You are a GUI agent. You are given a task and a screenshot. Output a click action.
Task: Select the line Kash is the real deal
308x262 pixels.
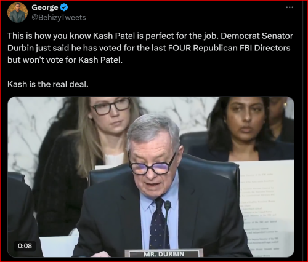click(x=48, y=84)
